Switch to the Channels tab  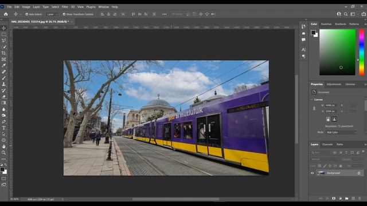[327, 145]
